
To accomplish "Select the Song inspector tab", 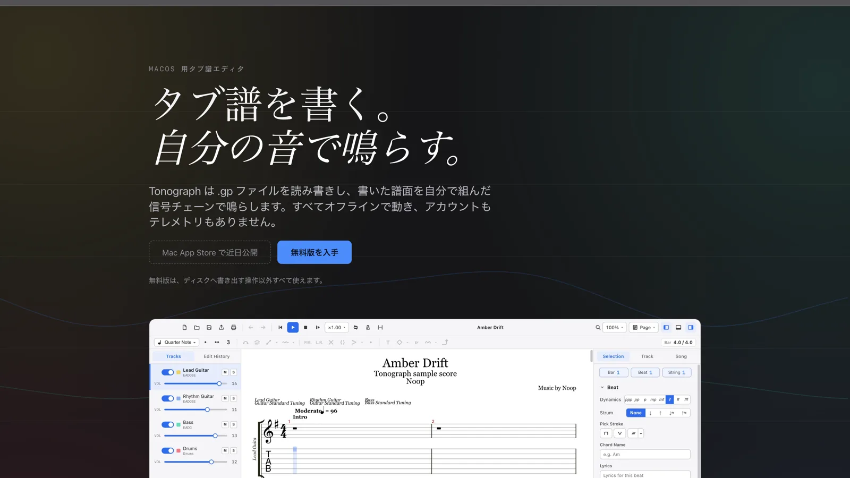I will coord(681,356).
